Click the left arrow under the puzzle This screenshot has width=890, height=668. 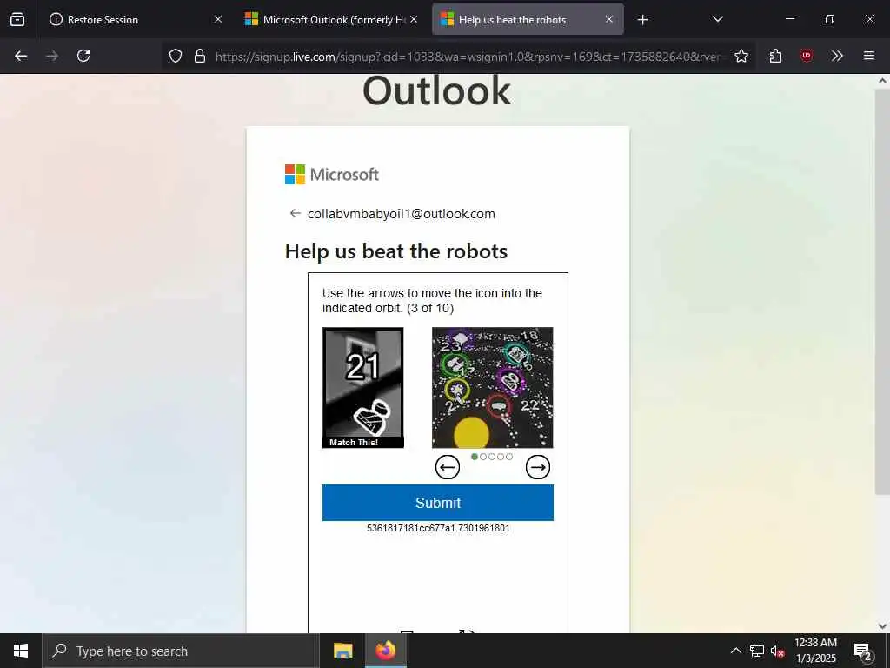click(x=448, y=467)
